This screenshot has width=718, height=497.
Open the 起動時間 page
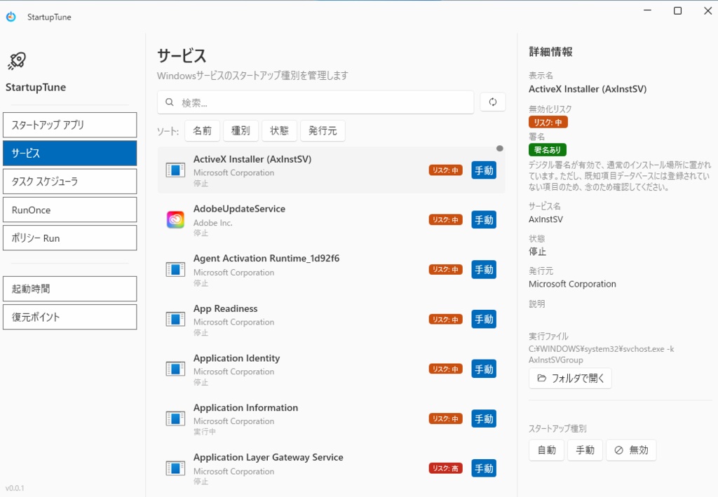[69, 289]
